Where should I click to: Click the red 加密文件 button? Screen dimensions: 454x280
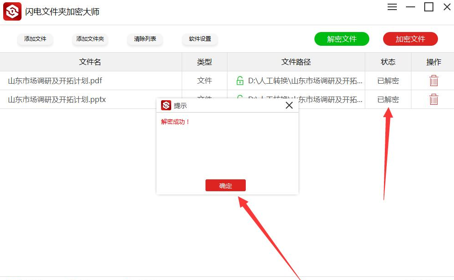410,39
